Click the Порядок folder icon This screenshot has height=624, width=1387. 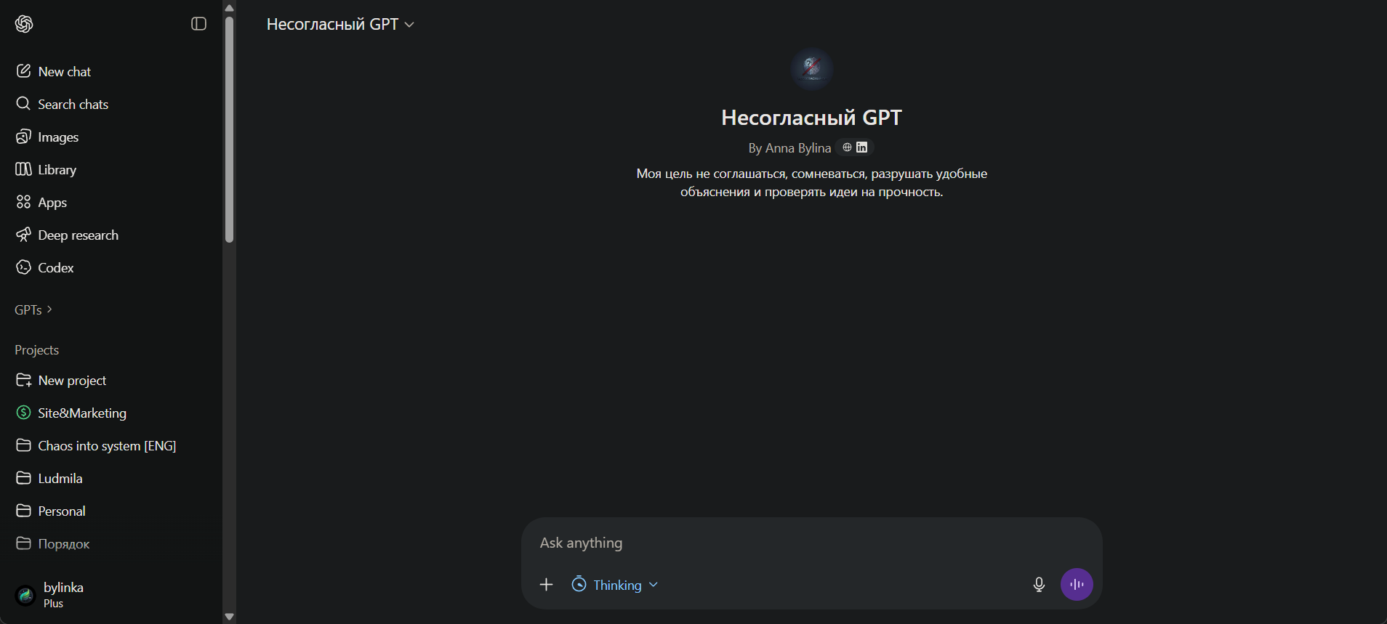(x=23, y=543)
